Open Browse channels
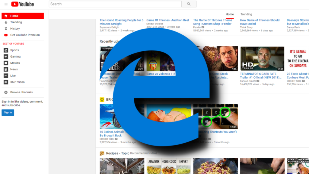The height and width of the screenshot is (174, 309). click(23, 92)
